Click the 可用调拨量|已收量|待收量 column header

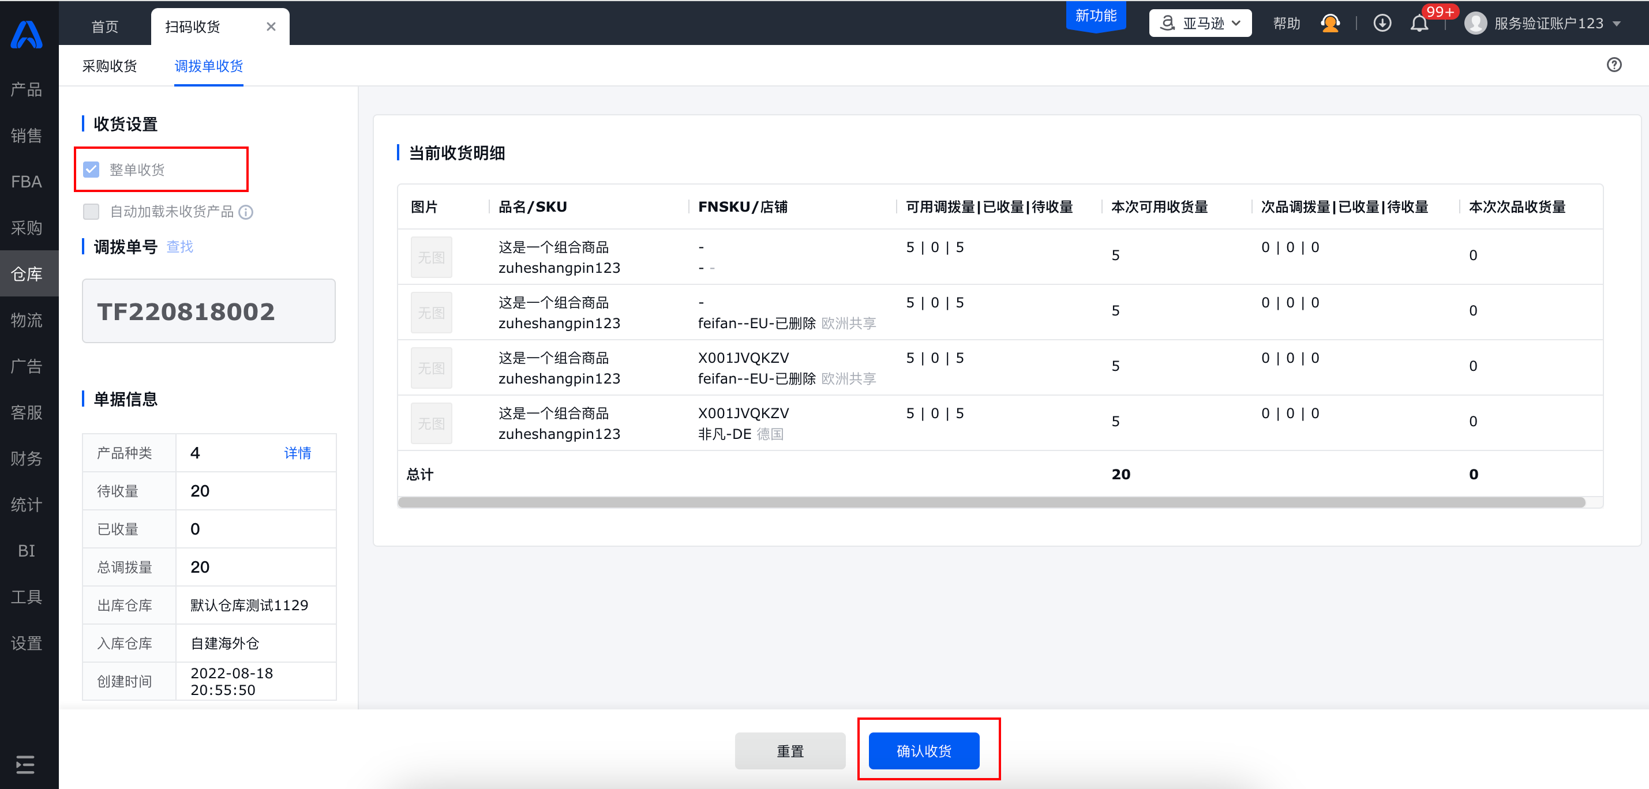(989, 206)
